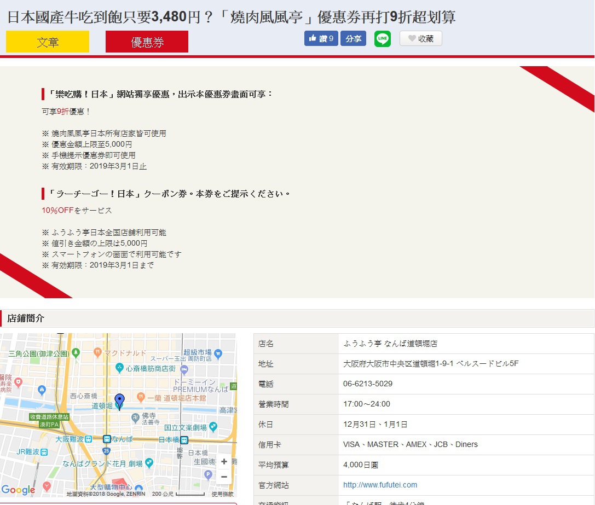The height and width of the screenshot is (505, 595).
Task: Click the 国立文楽劇場 marker
Action: click(x=213, y=427)
